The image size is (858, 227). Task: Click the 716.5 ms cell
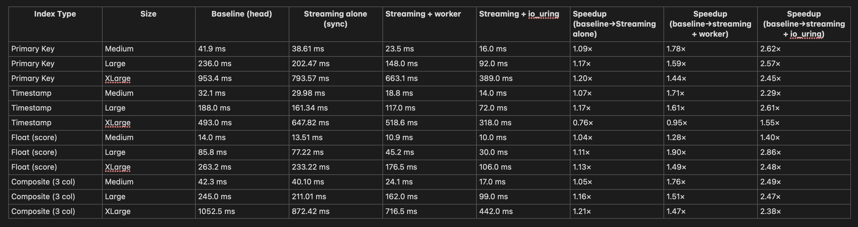(x=401, y=211)
